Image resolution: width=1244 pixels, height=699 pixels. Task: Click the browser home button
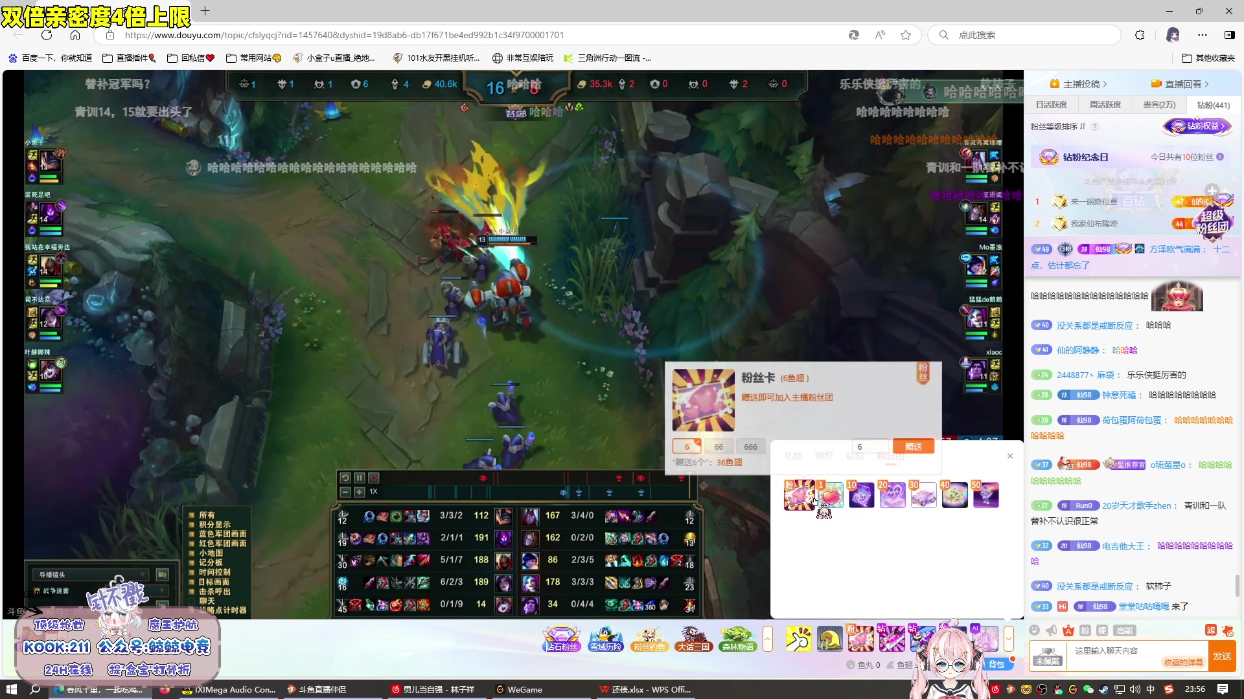coord(75,35)
